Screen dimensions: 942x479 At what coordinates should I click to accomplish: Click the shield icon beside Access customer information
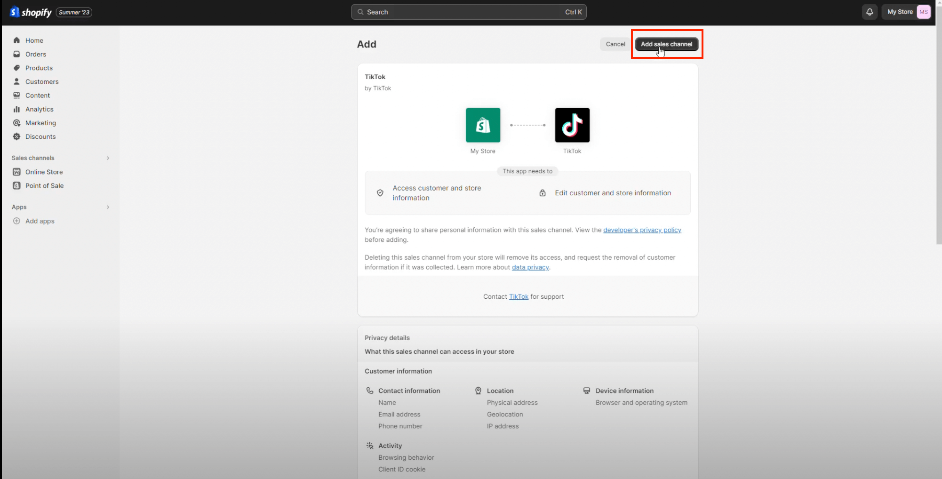pos(380,193)
